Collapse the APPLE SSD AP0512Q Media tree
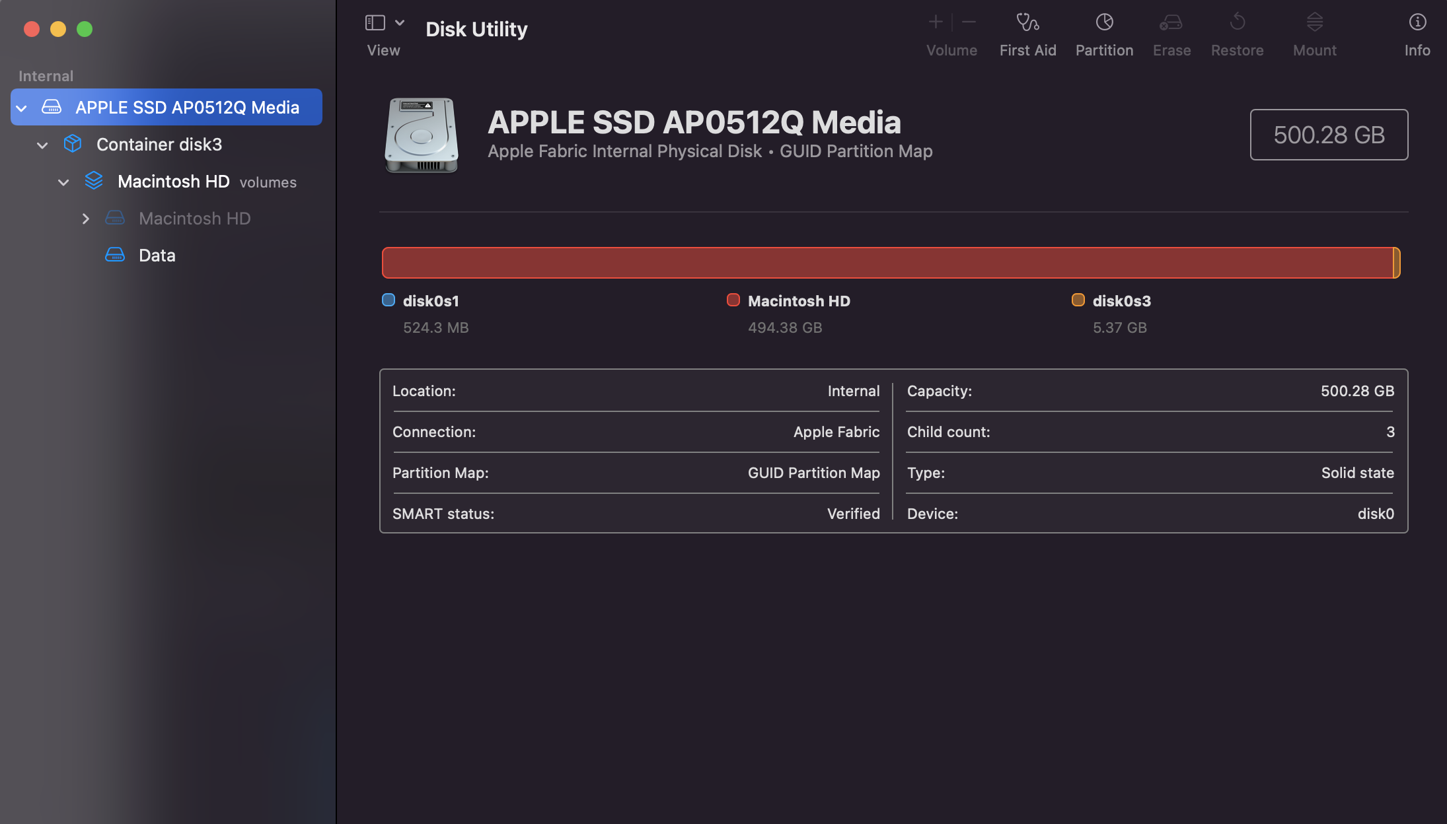The image size is (1447, 824). pos(22,108)
